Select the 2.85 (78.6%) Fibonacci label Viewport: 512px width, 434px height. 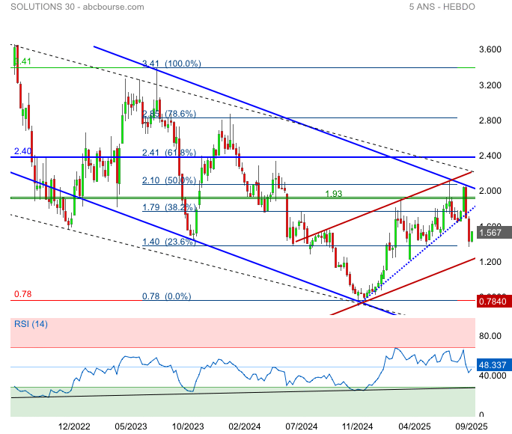click(169, 114)
